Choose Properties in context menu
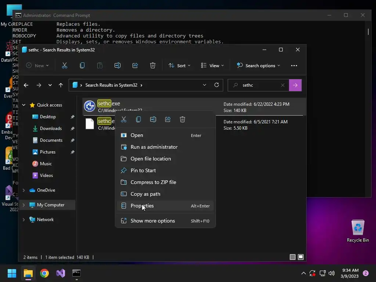This screenshot has width=376, height=282. pos(166,206)
